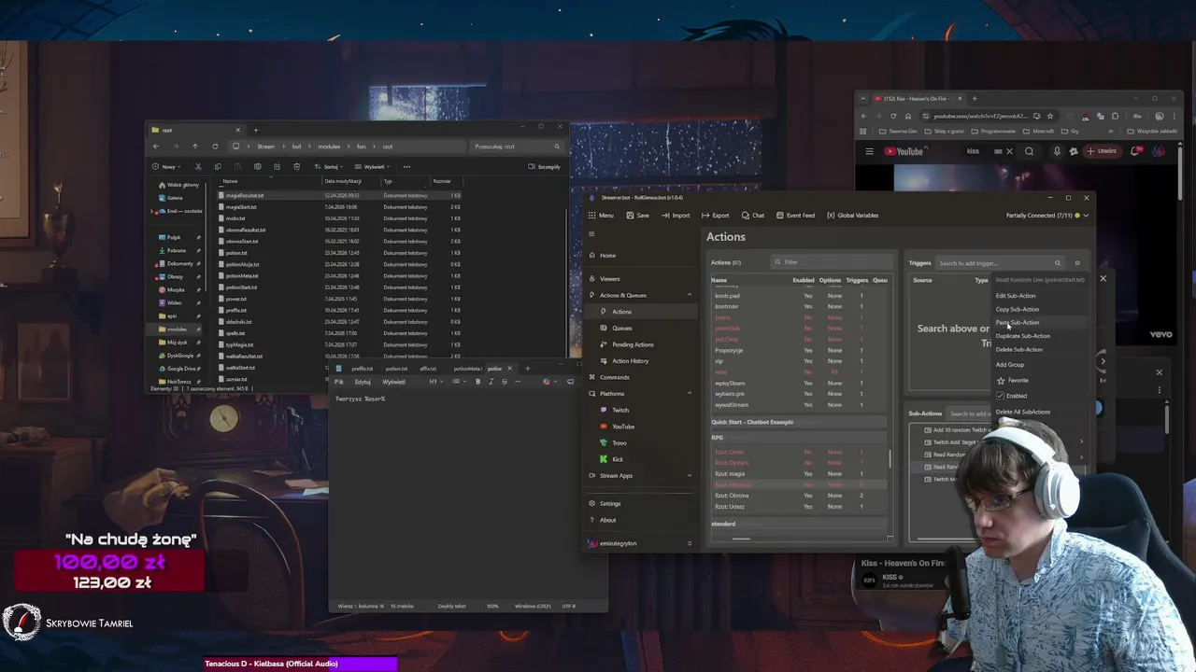This screenshot has width=1196, height=672.
Task: Select the Rzut: Obrona action row
Action: (x=800, y=496)
